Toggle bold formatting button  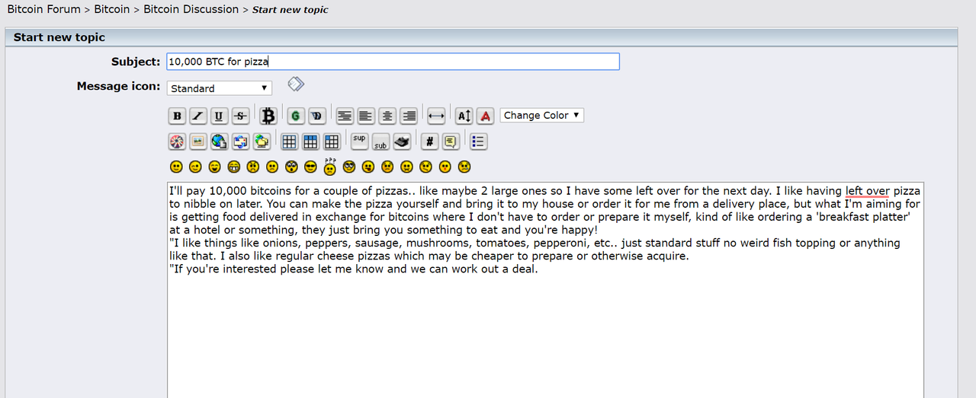177,116
